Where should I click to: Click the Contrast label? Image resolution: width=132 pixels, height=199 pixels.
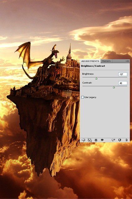87,83
